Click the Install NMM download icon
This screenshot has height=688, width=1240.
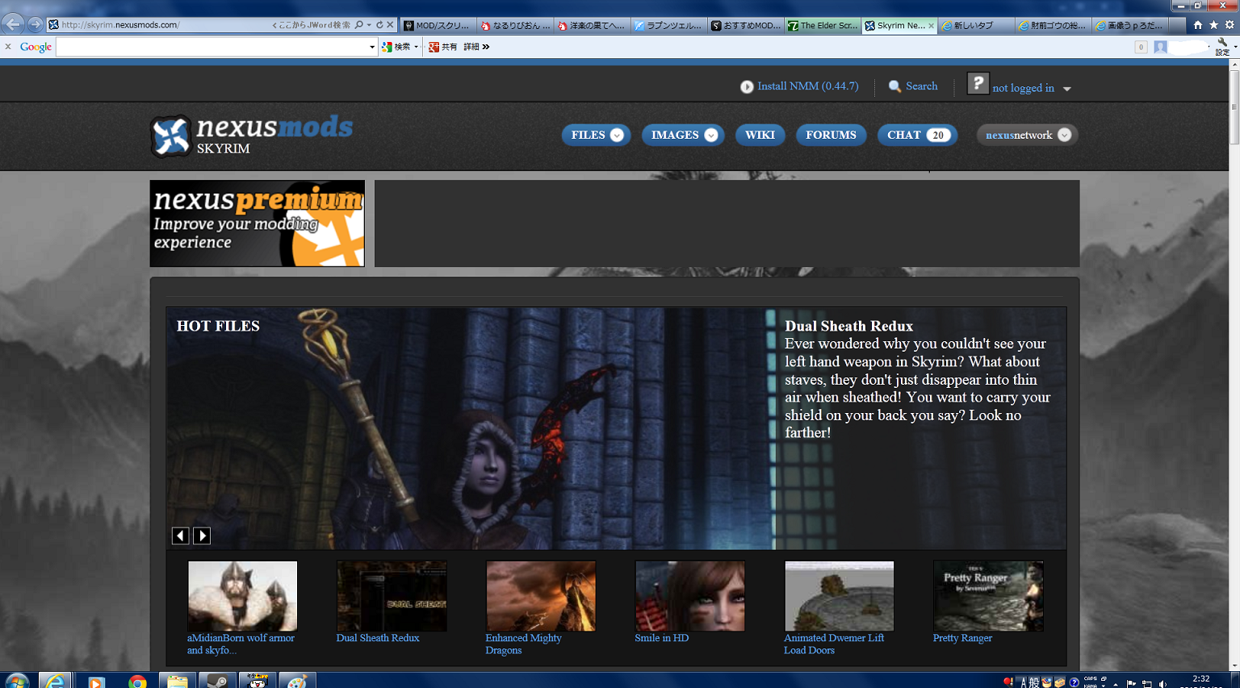[x=747, y=86]
